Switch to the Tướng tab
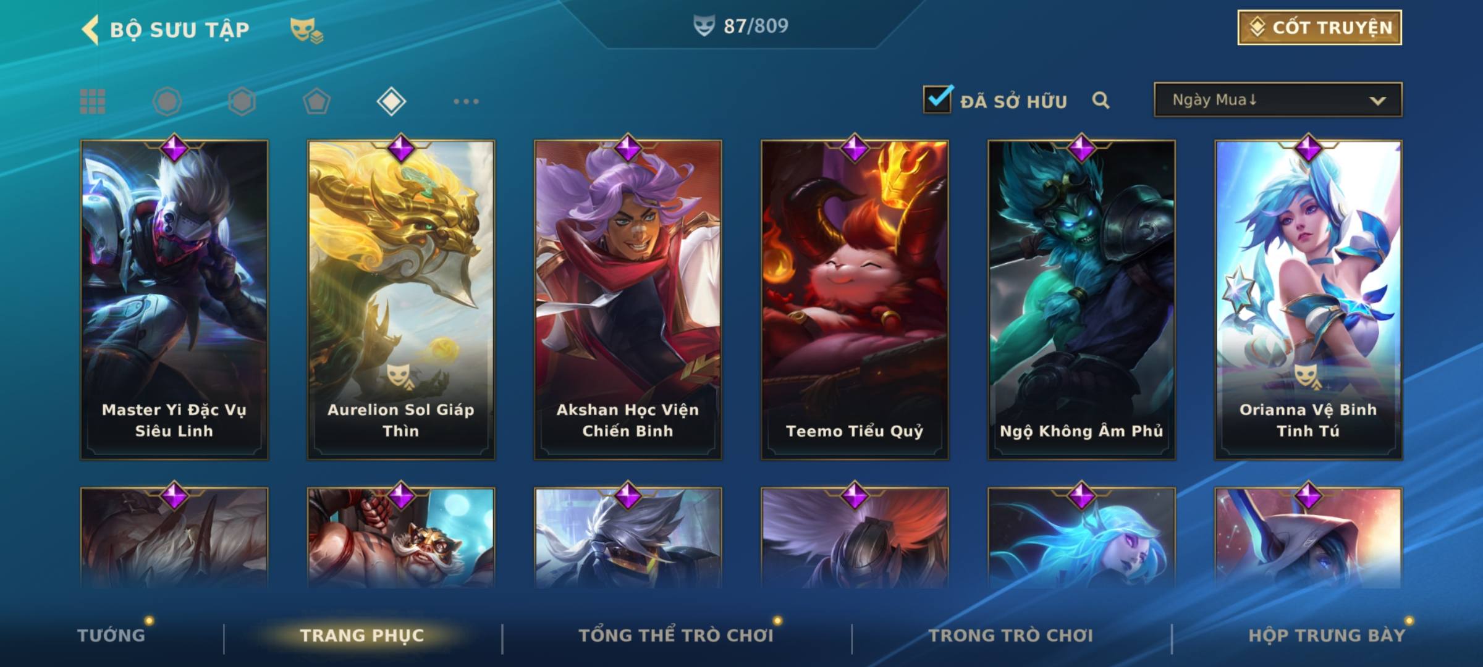This screenshot has height=667, width=1483. [x=111, y=636]
